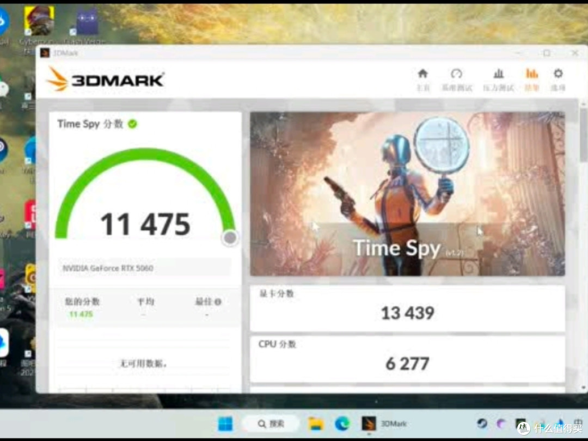Image resolution: width=588 pixels, height=441 pixels.
Task: Open the options gear tab
Action: tap(558, 79)
